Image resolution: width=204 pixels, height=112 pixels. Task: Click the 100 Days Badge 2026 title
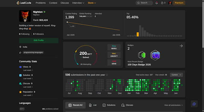pos(139,65)
